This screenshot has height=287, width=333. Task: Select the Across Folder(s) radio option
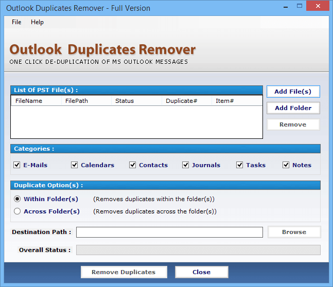[x=17, y=211]
